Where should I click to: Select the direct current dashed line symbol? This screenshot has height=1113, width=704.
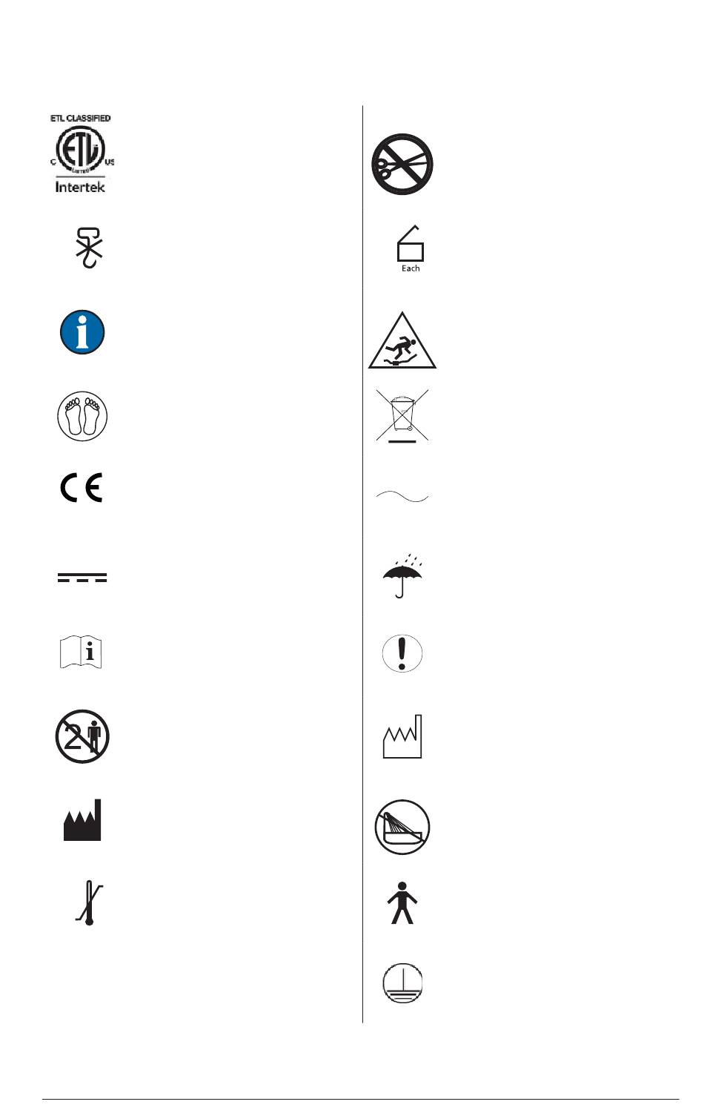[x=82, y=578]
